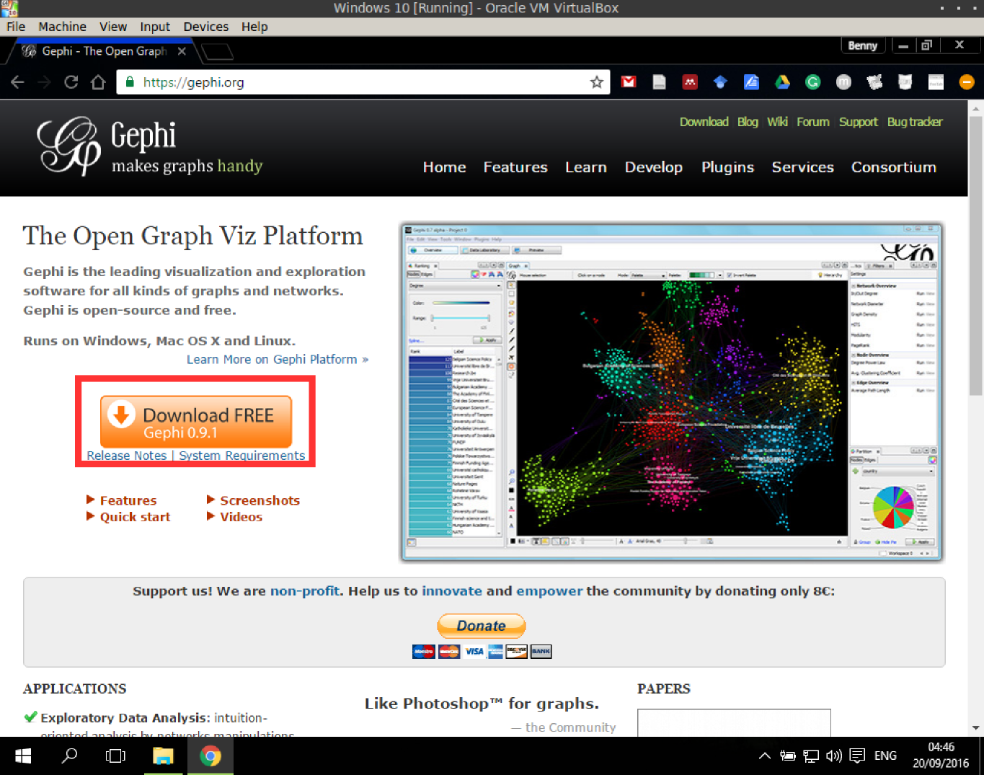Go to the Services navigation item
The width and height of the screenshot is (984, 775).
pyautogui.click(x=802, y=167)
